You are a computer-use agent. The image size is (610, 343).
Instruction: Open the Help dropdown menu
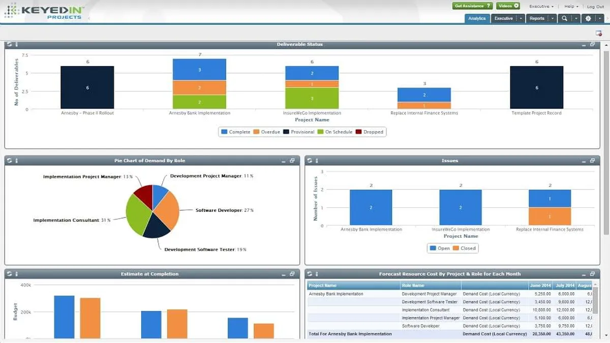(571, 7)
